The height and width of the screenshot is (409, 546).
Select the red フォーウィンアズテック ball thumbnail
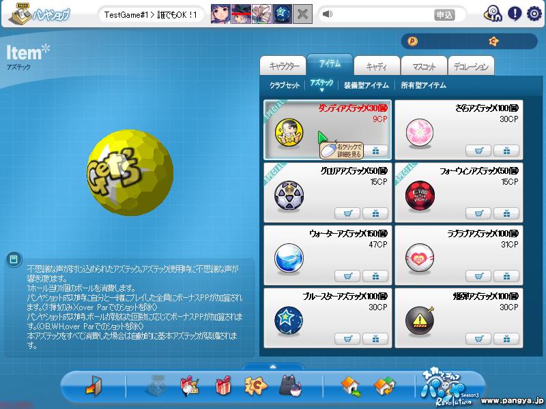(420, 196)
